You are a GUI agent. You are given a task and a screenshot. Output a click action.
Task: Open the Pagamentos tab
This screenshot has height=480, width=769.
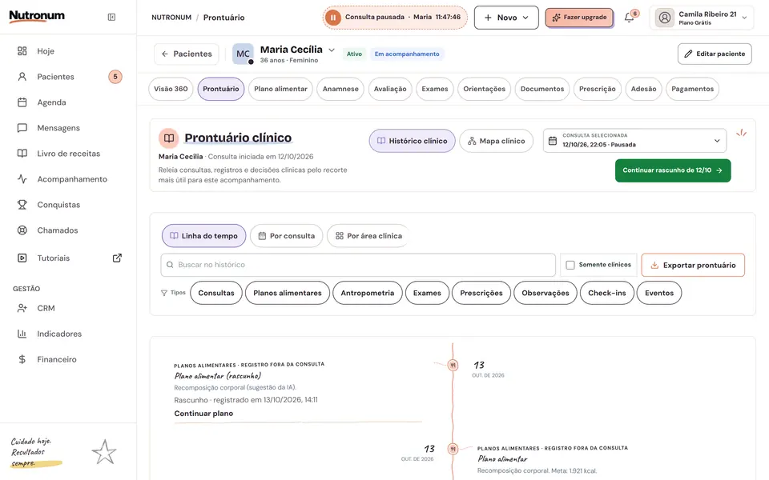tap(692, 89)
